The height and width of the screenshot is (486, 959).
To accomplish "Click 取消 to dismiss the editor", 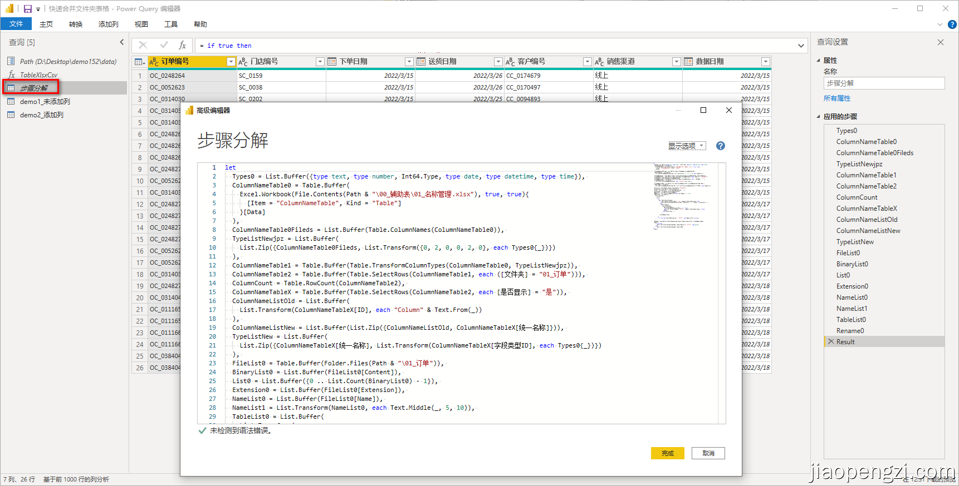I will 708,453.
